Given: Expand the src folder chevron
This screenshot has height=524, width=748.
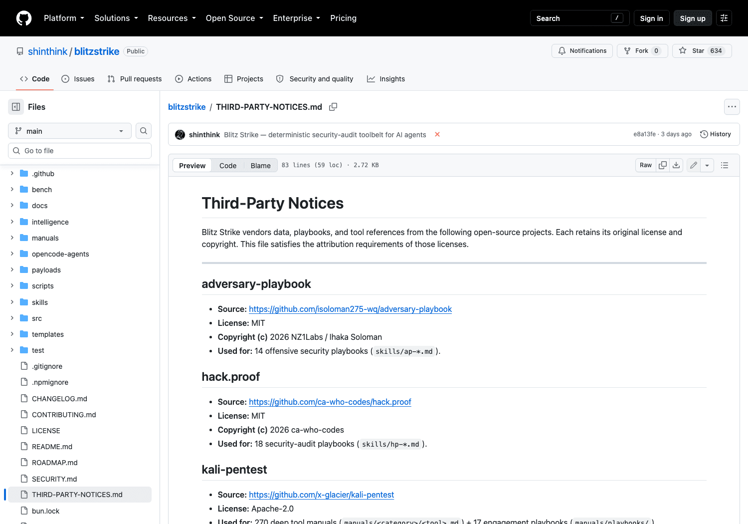Looking at the screenshot, I should [x=12, y=318].
